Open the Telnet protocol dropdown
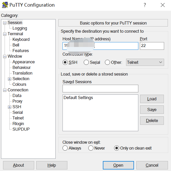 pyautogui.click(x=145, y=62)
